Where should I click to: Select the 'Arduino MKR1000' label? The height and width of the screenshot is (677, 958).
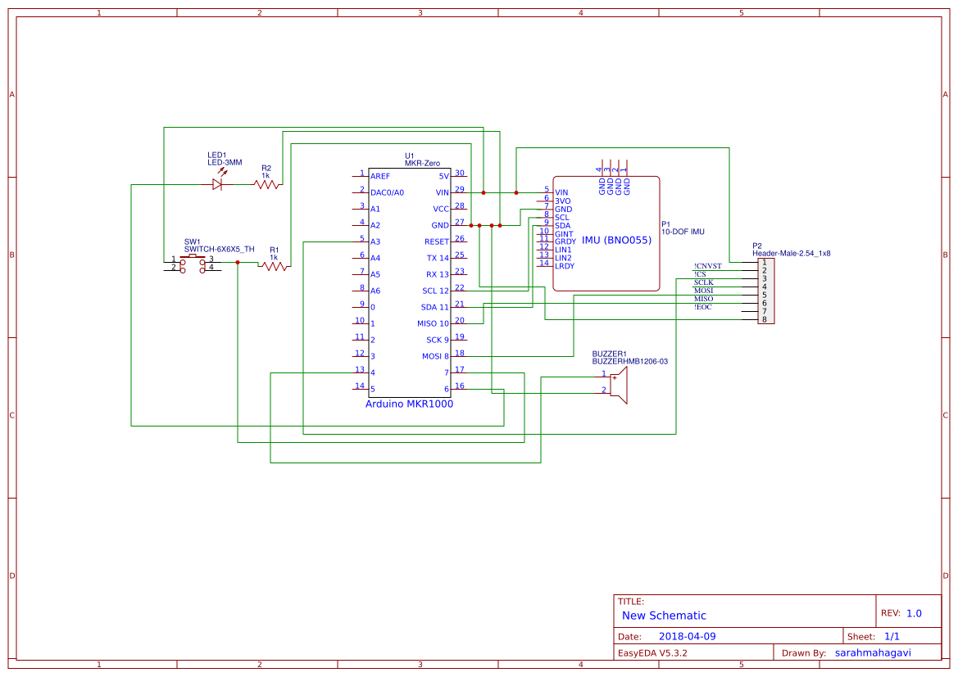tap(410, 404)
